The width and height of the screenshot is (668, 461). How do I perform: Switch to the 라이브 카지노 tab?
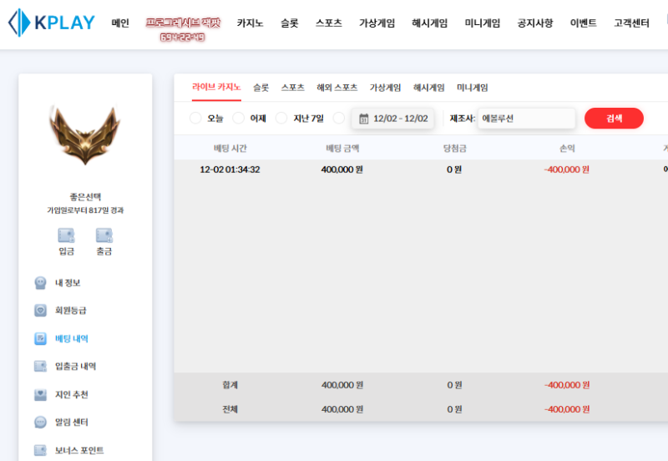coord(216,88)
